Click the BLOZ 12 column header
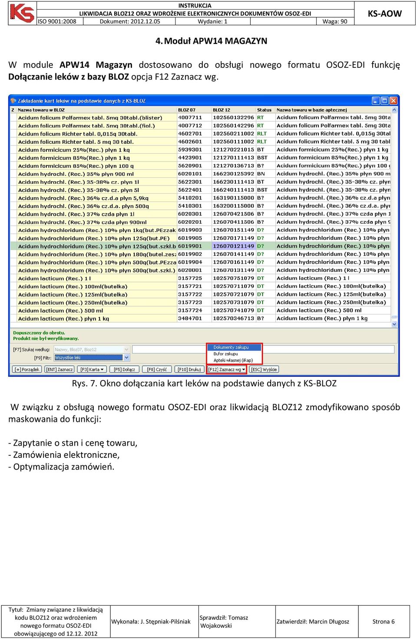Screen dimensions: 417x639 pos(234,110)
